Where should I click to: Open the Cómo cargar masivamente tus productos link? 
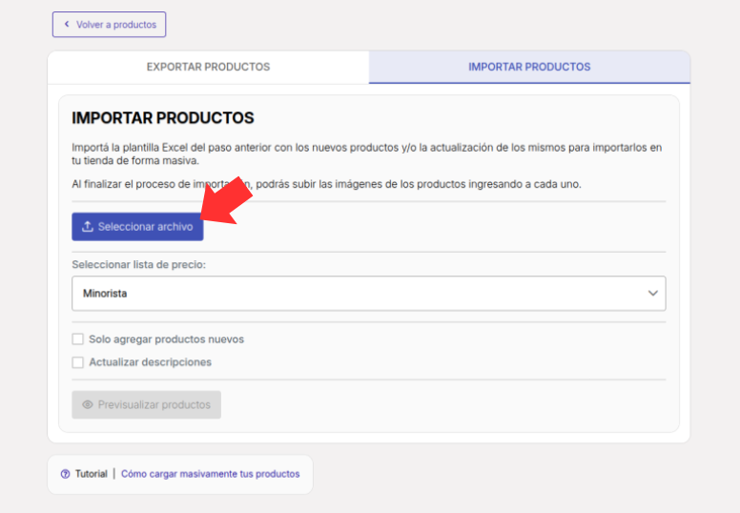pyautogui.click(x=211, y=474)
